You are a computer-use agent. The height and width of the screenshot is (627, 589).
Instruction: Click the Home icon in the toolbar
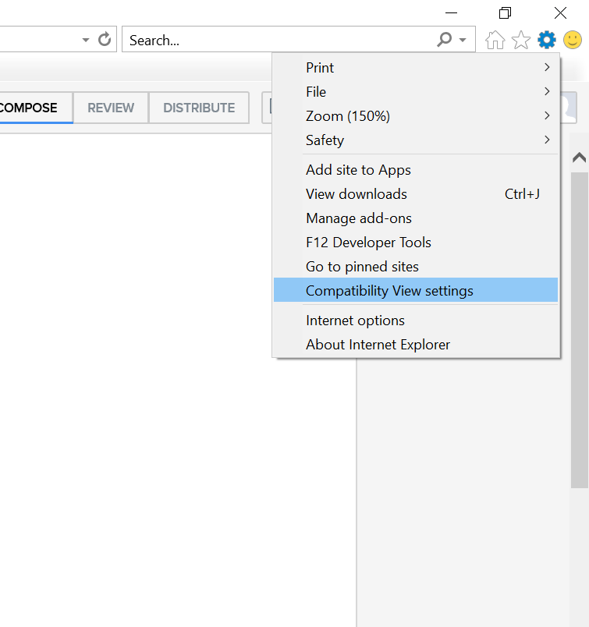(495, 40)
